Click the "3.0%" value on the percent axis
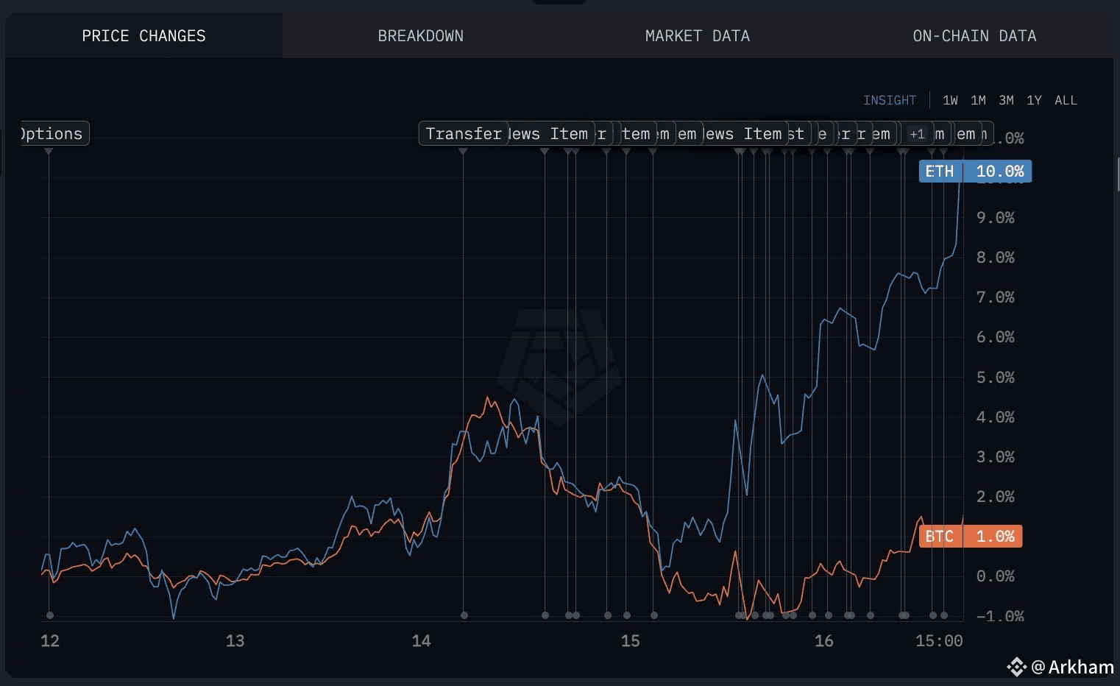1120x686 pixels. coord(996,456)
